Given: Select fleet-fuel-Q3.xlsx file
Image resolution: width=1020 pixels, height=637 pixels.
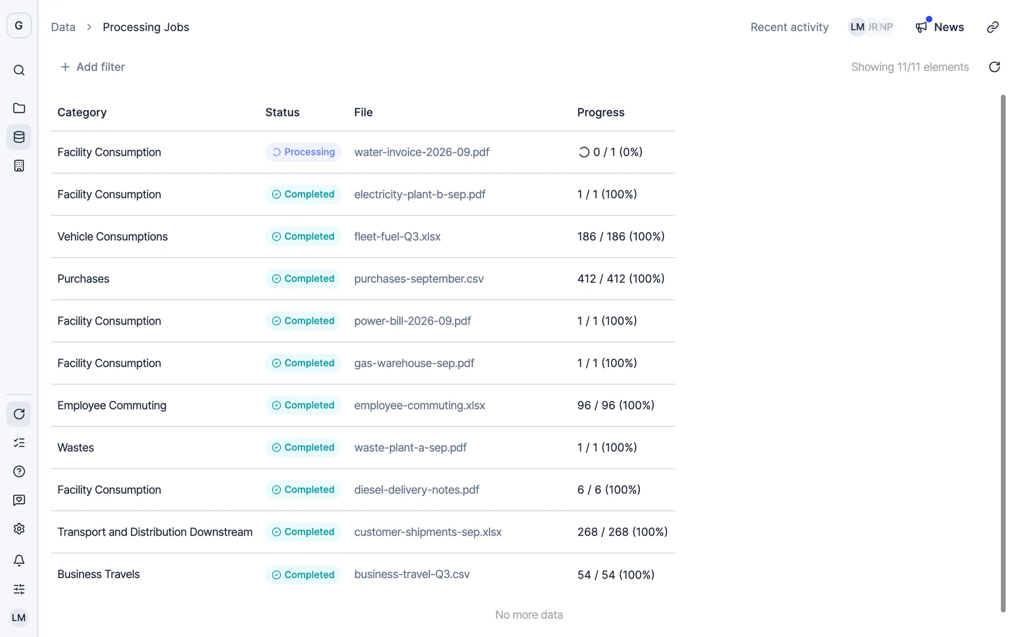Looking at the screenshot, I should click(397, 237).
